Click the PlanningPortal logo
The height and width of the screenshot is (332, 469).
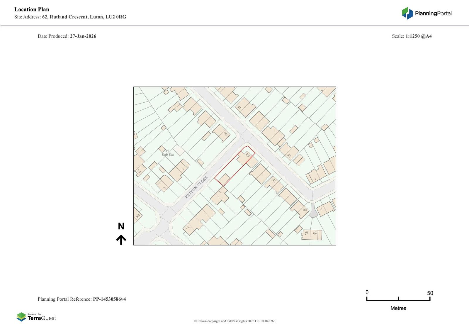(x=426, y=13)
